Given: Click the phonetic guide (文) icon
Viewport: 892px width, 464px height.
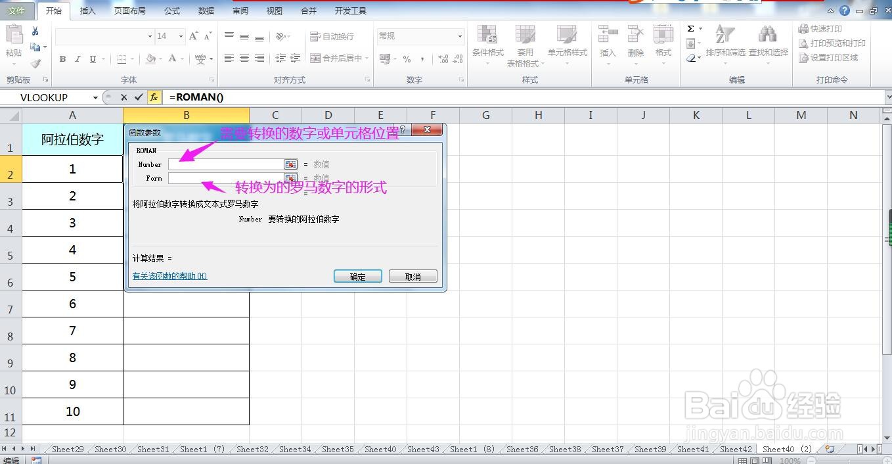Looking at the screenshot, I should [202, 59].
